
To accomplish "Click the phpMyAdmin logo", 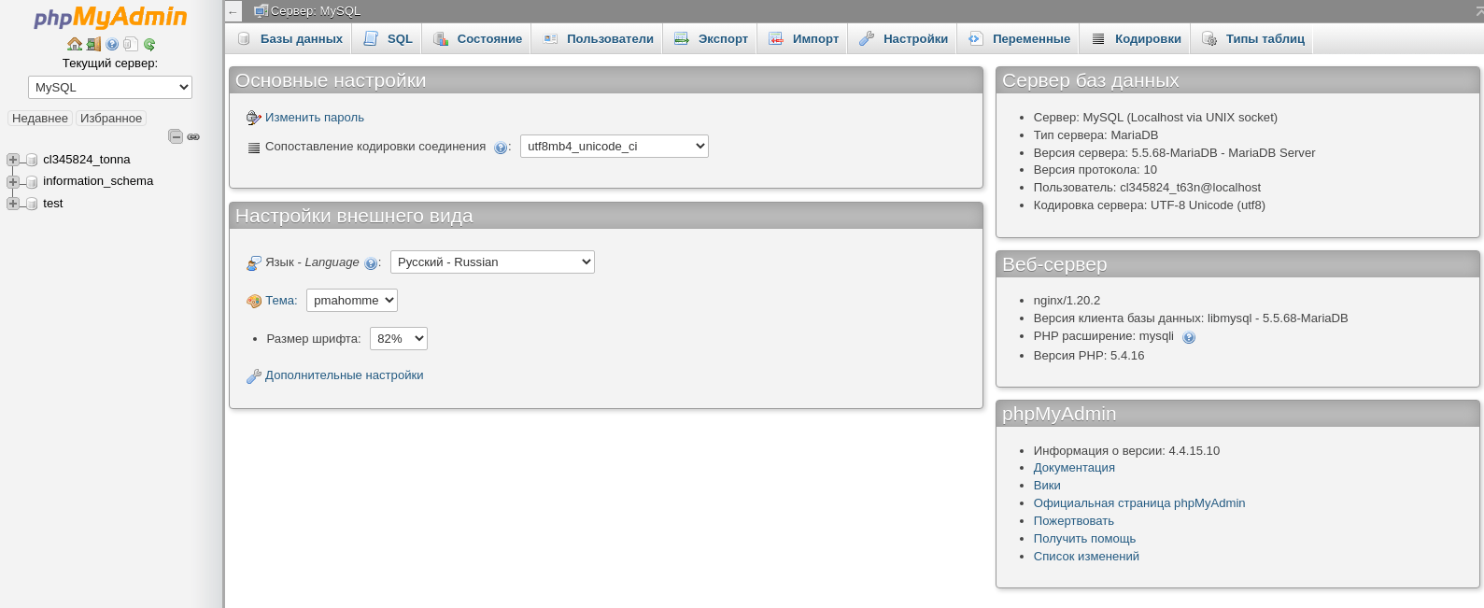I will 110,18.
